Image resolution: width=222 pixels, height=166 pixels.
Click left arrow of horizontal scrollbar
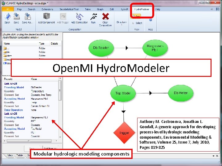pyautogui.click(x=4, y=141)
